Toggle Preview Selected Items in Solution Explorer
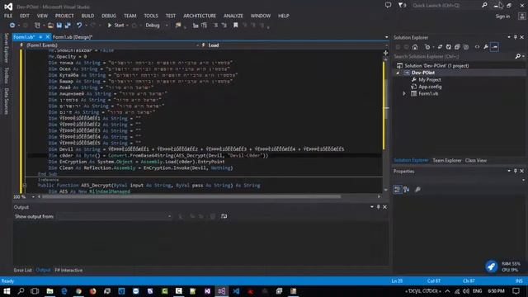The width and height of the screenshot is (528, 297). coord(494,47)
